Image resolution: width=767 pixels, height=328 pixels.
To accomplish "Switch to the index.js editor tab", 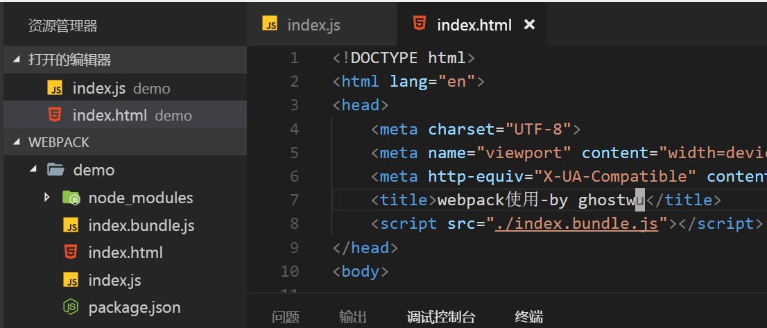I will click(322, 24).
